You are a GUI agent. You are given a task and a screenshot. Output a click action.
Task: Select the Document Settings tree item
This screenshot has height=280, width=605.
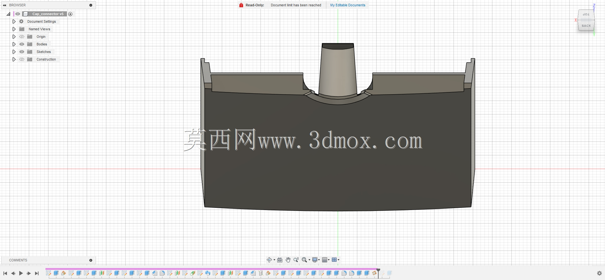[x=41, y=21]
